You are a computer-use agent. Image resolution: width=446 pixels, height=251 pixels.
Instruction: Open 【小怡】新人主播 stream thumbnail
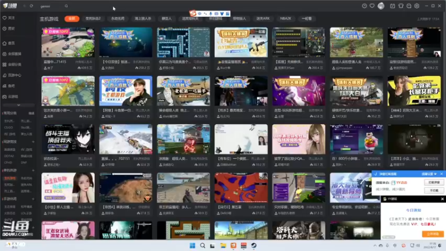tap(67, 187)
